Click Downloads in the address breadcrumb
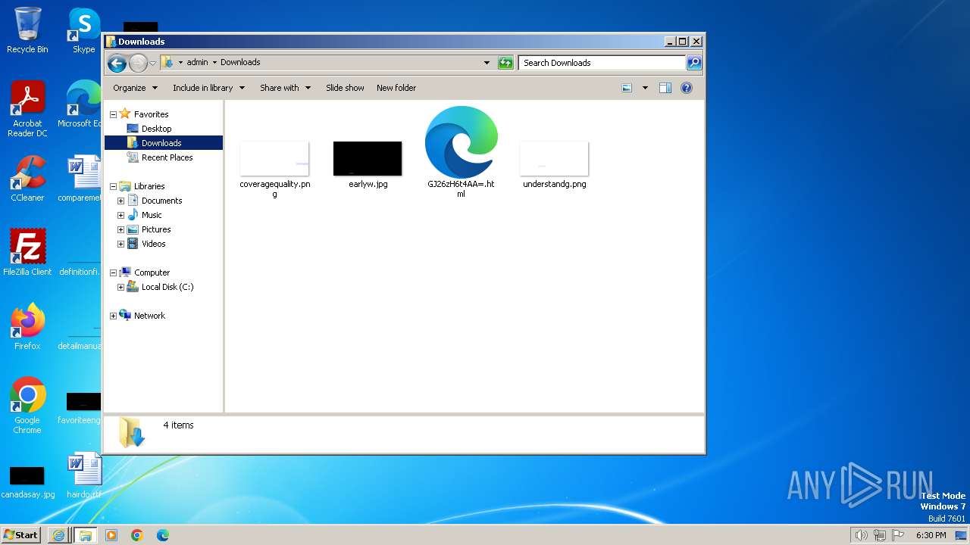This screenshot has height=545, width=970. [240, 63]
